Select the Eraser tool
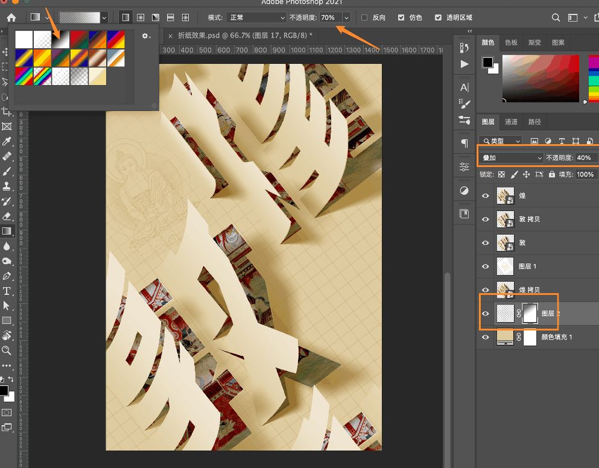599x468 pixels. tap(7, 217)
